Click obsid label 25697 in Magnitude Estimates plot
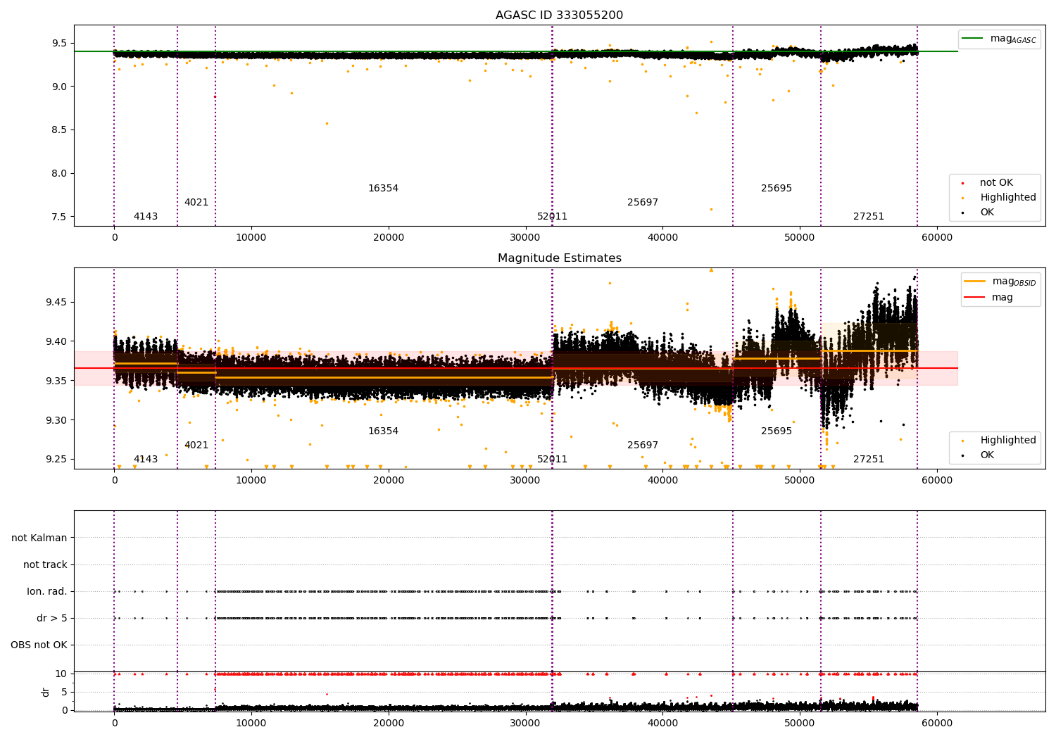The height and width of the screenshot is (739, 1056). (643, 445)
